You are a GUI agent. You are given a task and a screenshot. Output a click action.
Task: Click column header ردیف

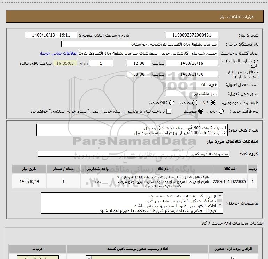pyautogui.click(x=253, y=169)
